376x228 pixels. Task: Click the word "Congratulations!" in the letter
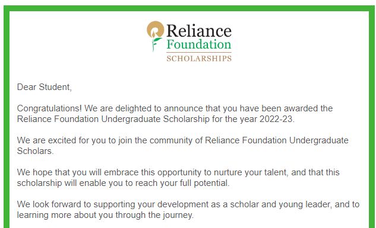49,108
